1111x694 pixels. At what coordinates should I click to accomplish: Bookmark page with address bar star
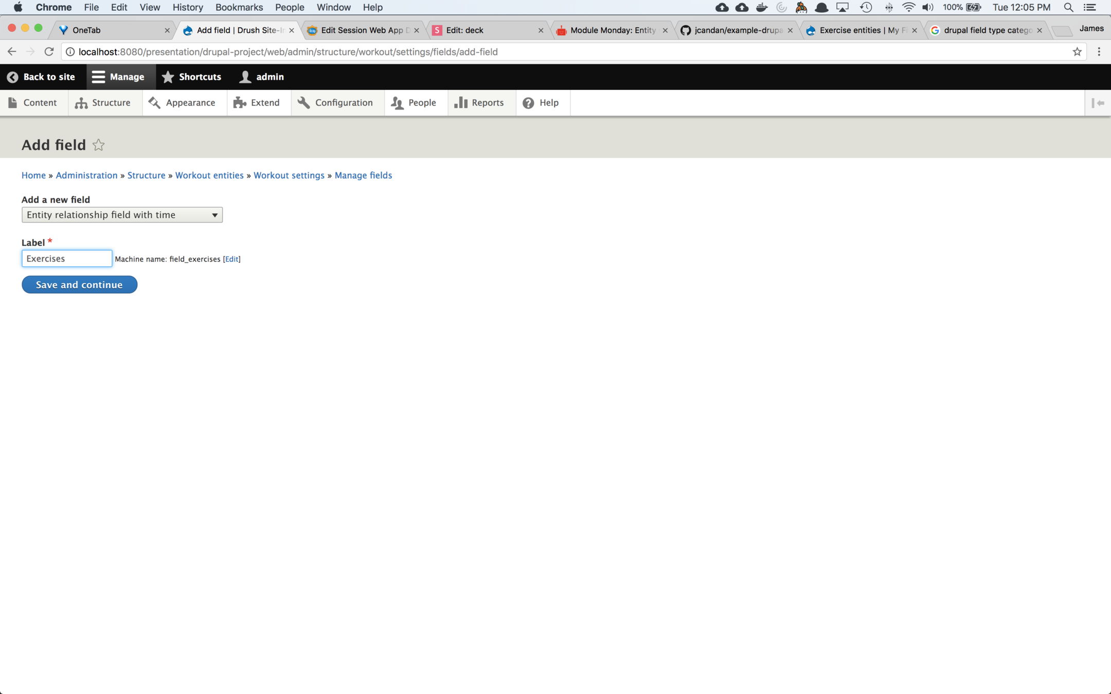(1077, 51)
